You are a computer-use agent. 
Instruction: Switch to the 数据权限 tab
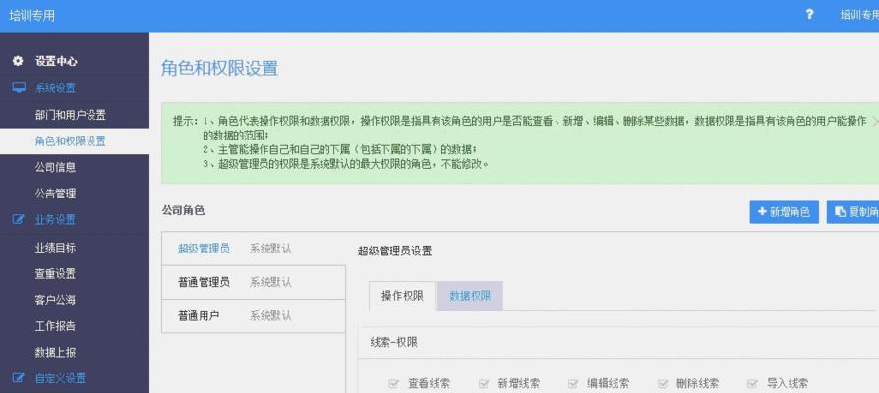(470, 296)
